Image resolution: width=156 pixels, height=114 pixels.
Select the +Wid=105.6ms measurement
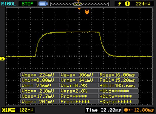tap(118, 85)
